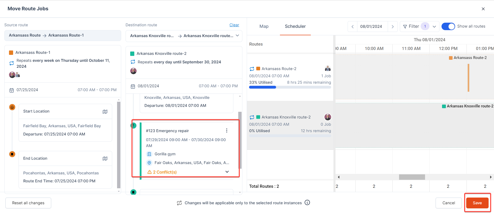Go to previous date in scheduler

(352, 27)
